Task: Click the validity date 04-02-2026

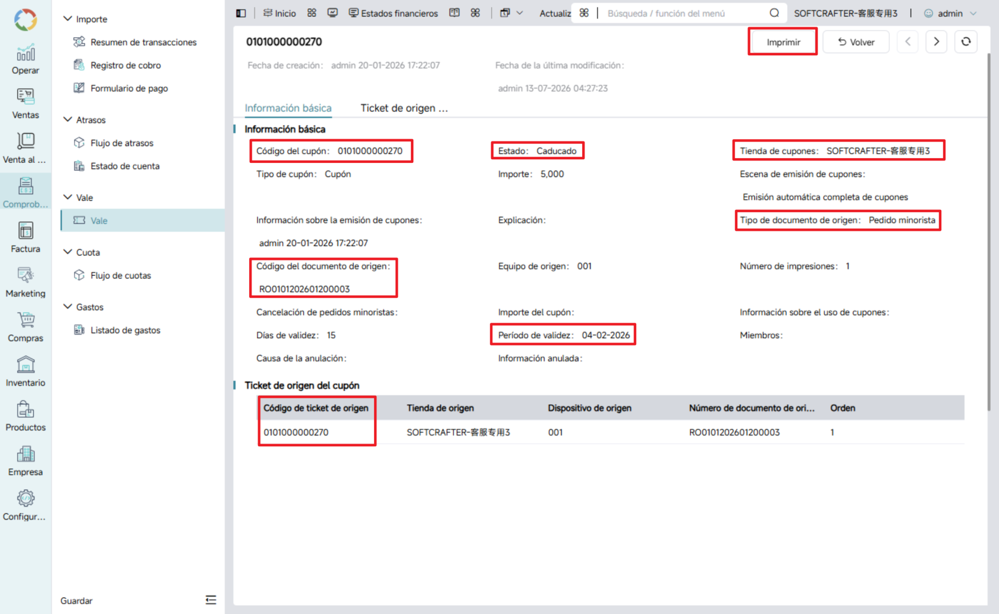Action: 606,335
